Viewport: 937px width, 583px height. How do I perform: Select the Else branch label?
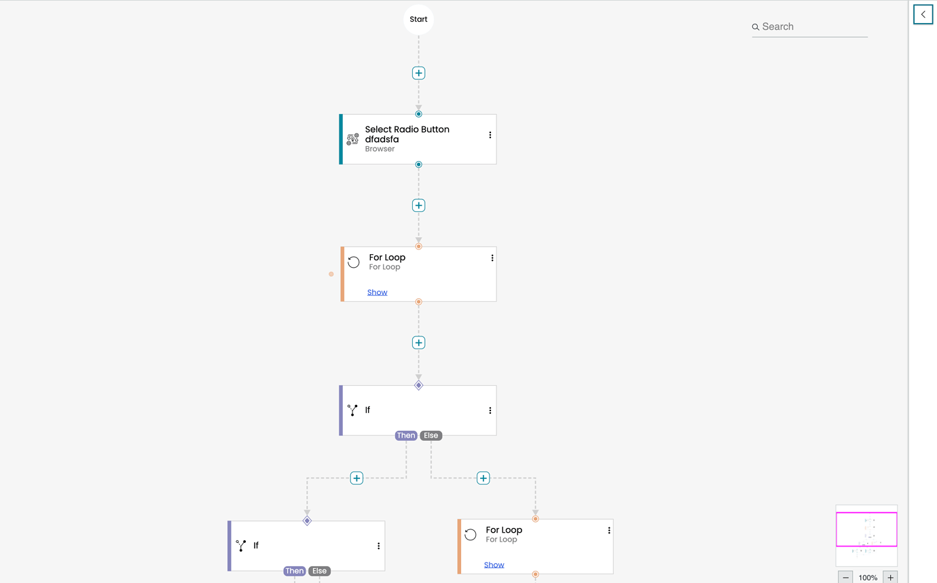pos(430,435)
